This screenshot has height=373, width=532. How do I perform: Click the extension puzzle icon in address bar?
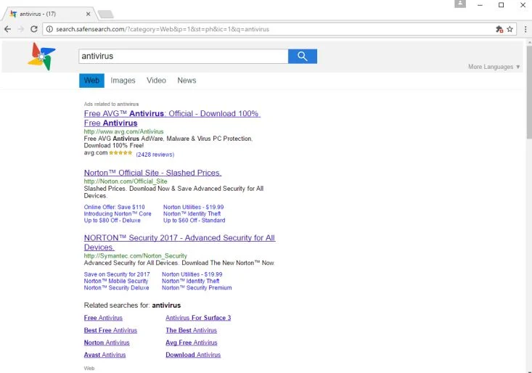coord(499,29)
